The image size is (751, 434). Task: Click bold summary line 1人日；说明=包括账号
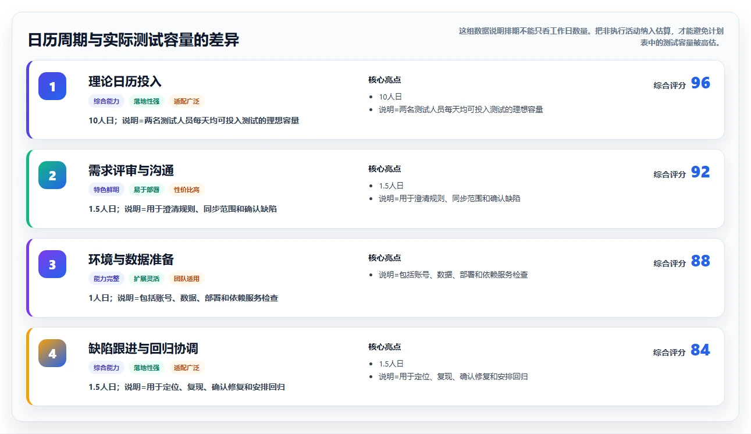[x=183, y=298]
